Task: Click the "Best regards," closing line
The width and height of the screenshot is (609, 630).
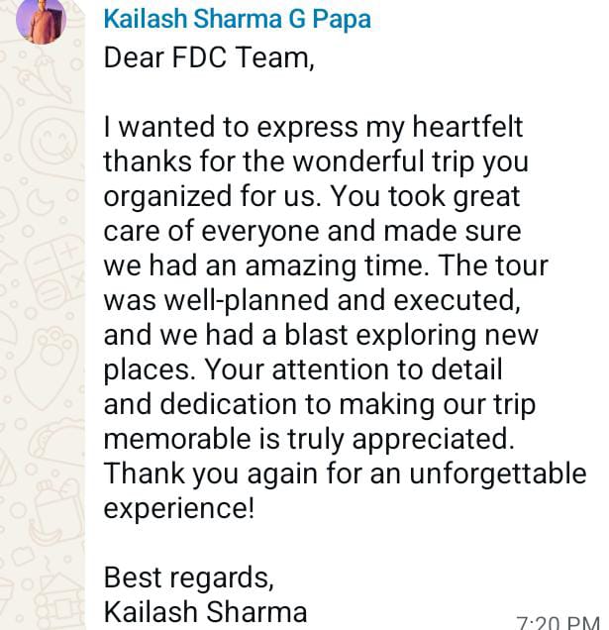Action: tap(189, 576)
